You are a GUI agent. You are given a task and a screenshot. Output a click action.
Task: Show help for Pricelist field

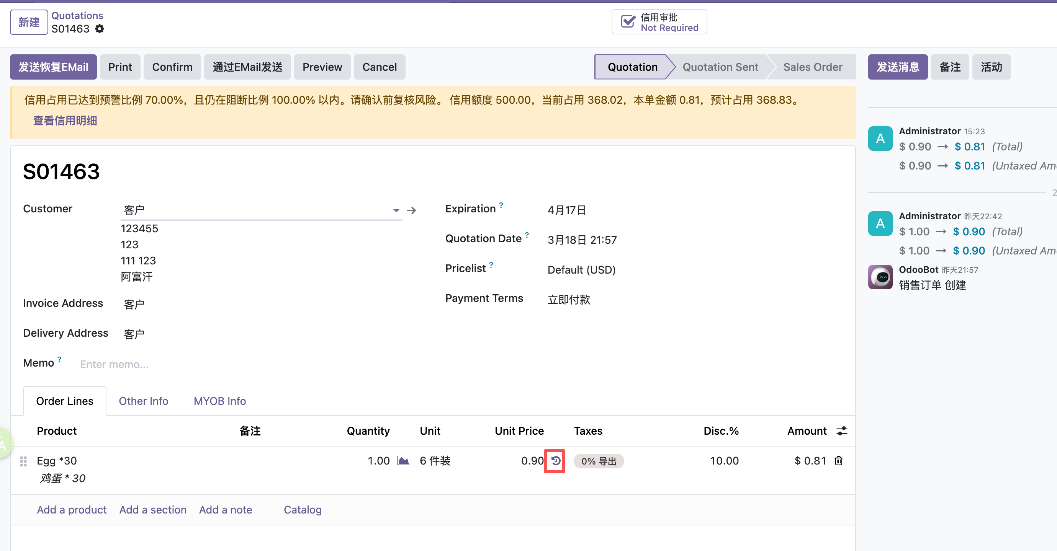tap(491, 265)
